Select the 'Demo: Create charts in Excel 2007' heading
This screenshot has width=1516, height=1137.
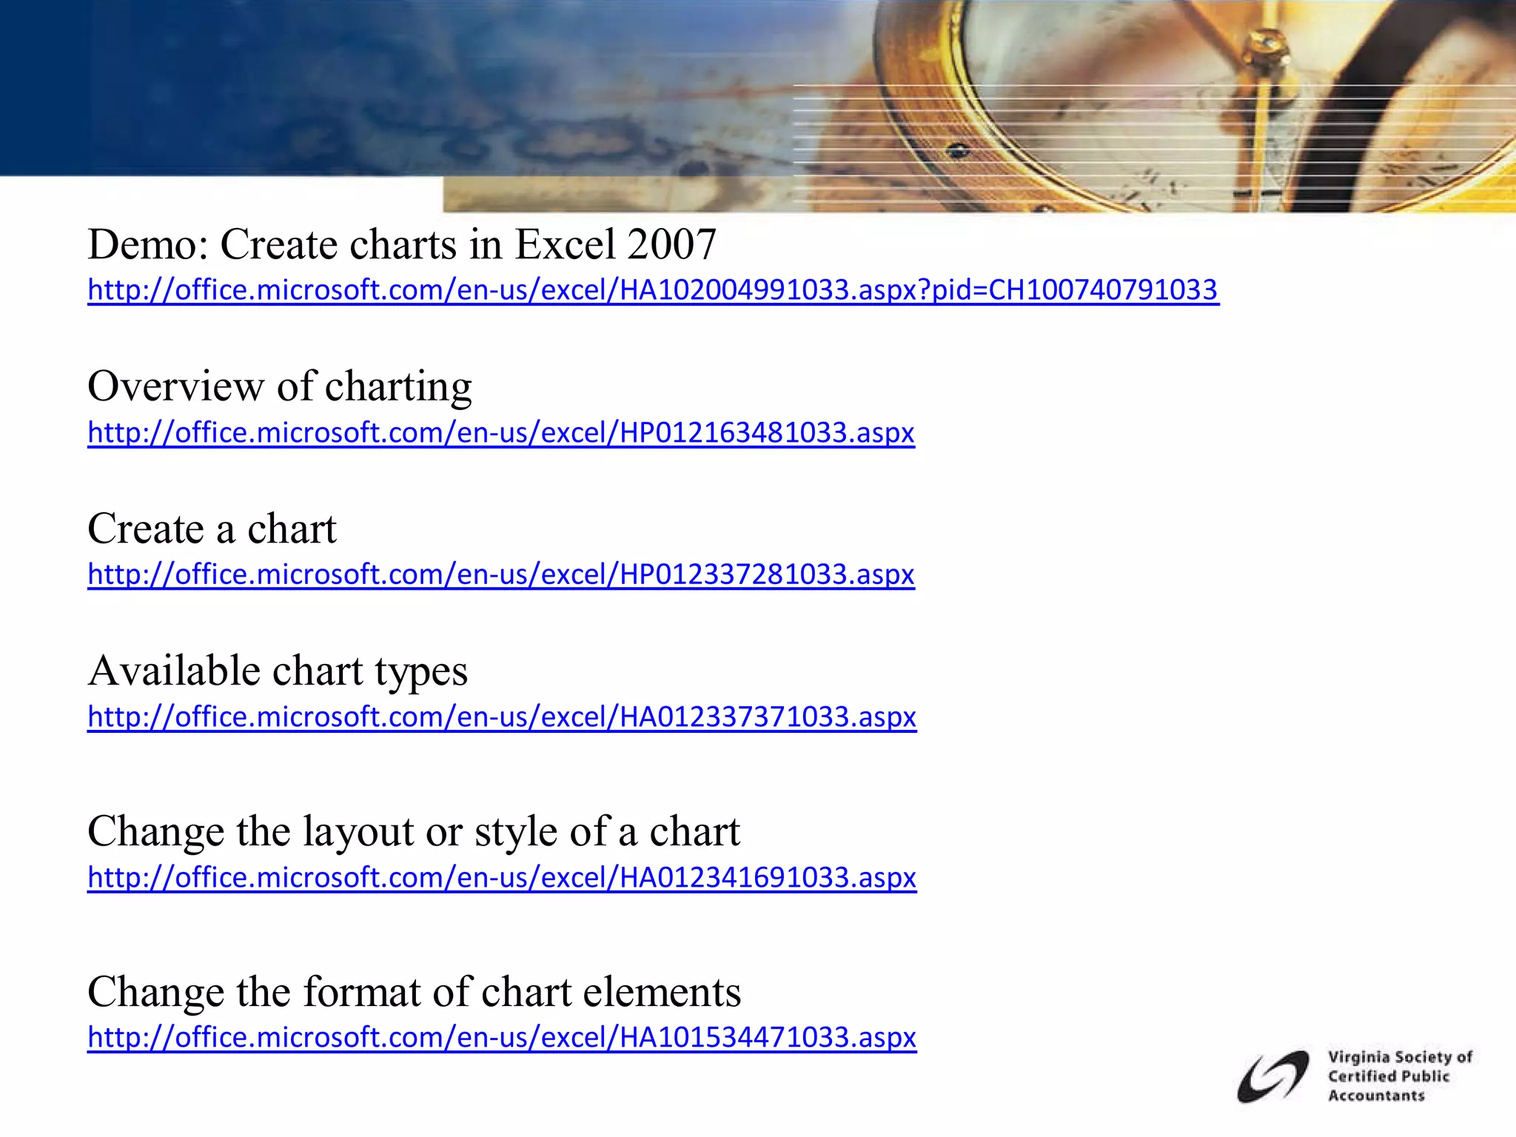click(x=402, y=244)
